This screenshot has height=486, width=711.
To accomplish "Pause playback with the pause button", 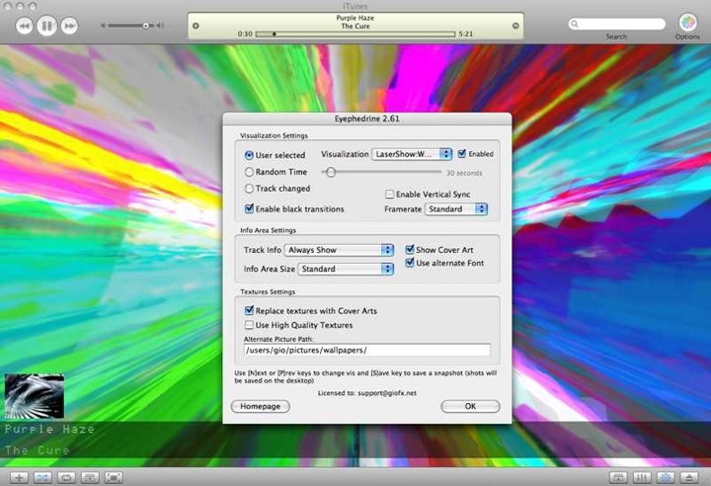I will point(46,26).
